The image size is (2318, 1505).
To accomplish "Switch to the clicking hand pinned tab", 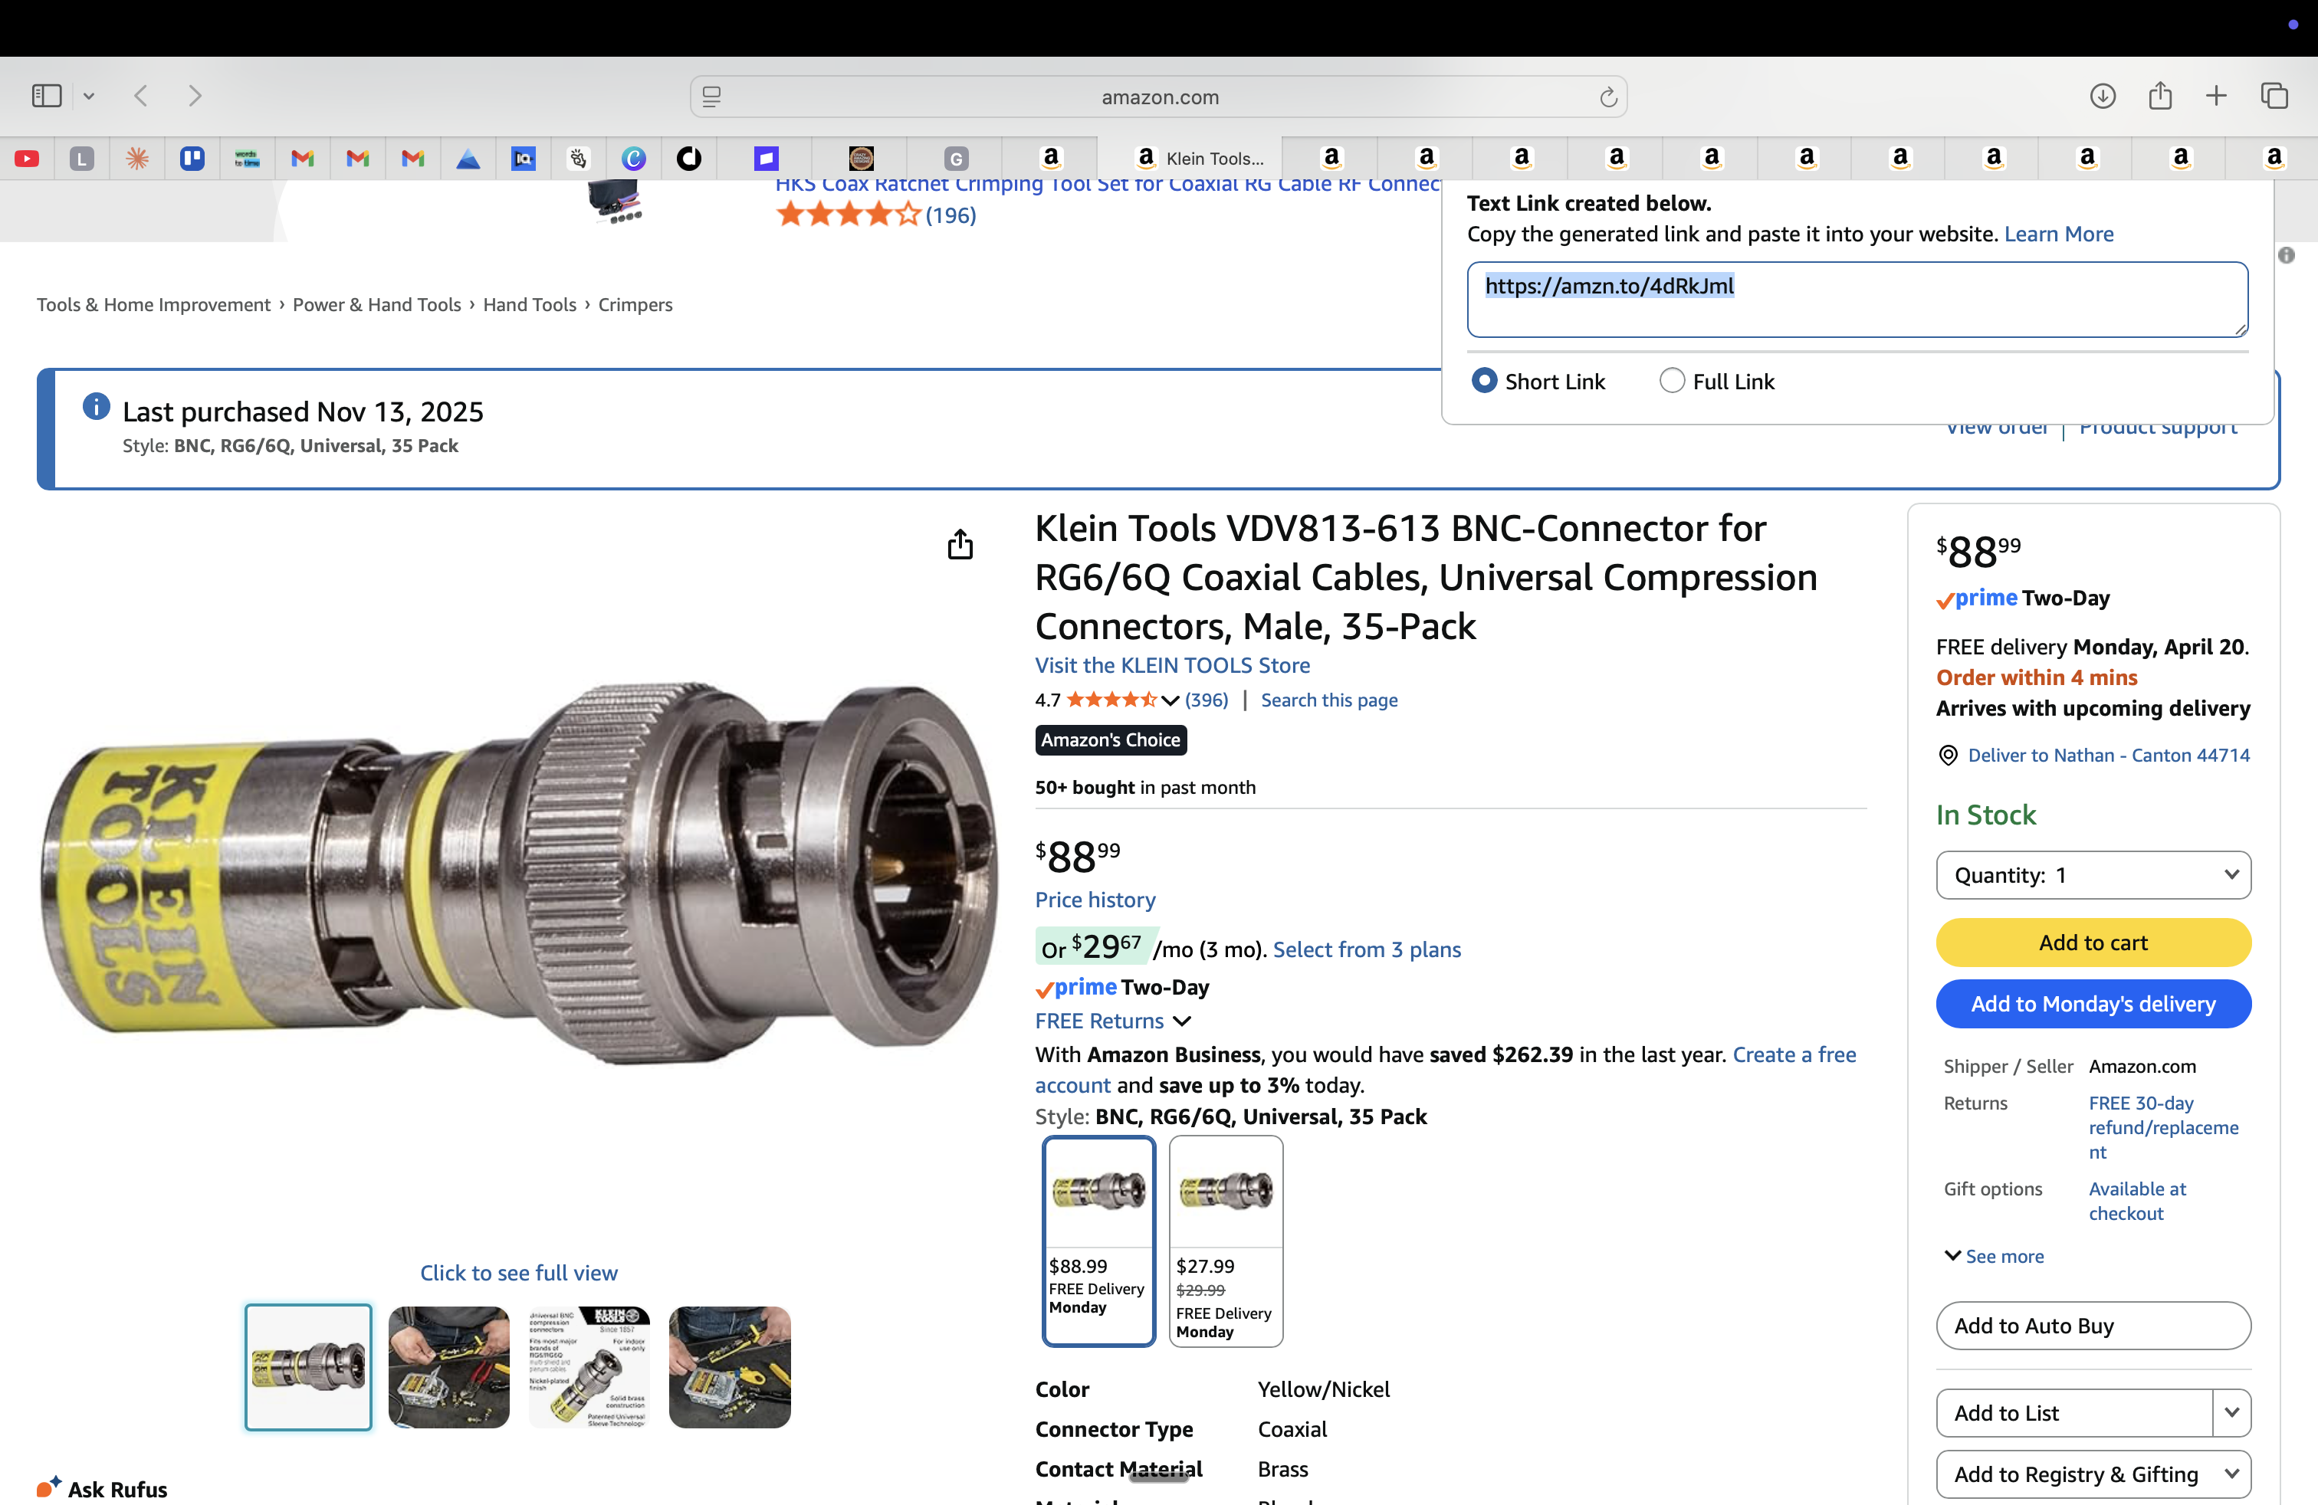I will (x=579, y=158).
